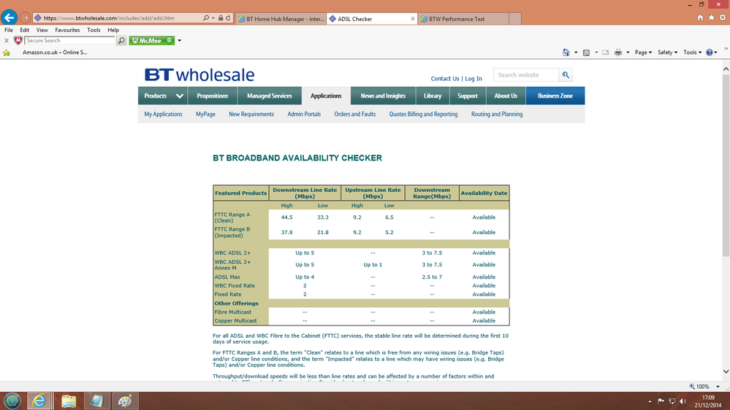
Task: Open the Orders and Faults link
Action: pyautogui.click(x=354, y=114)
